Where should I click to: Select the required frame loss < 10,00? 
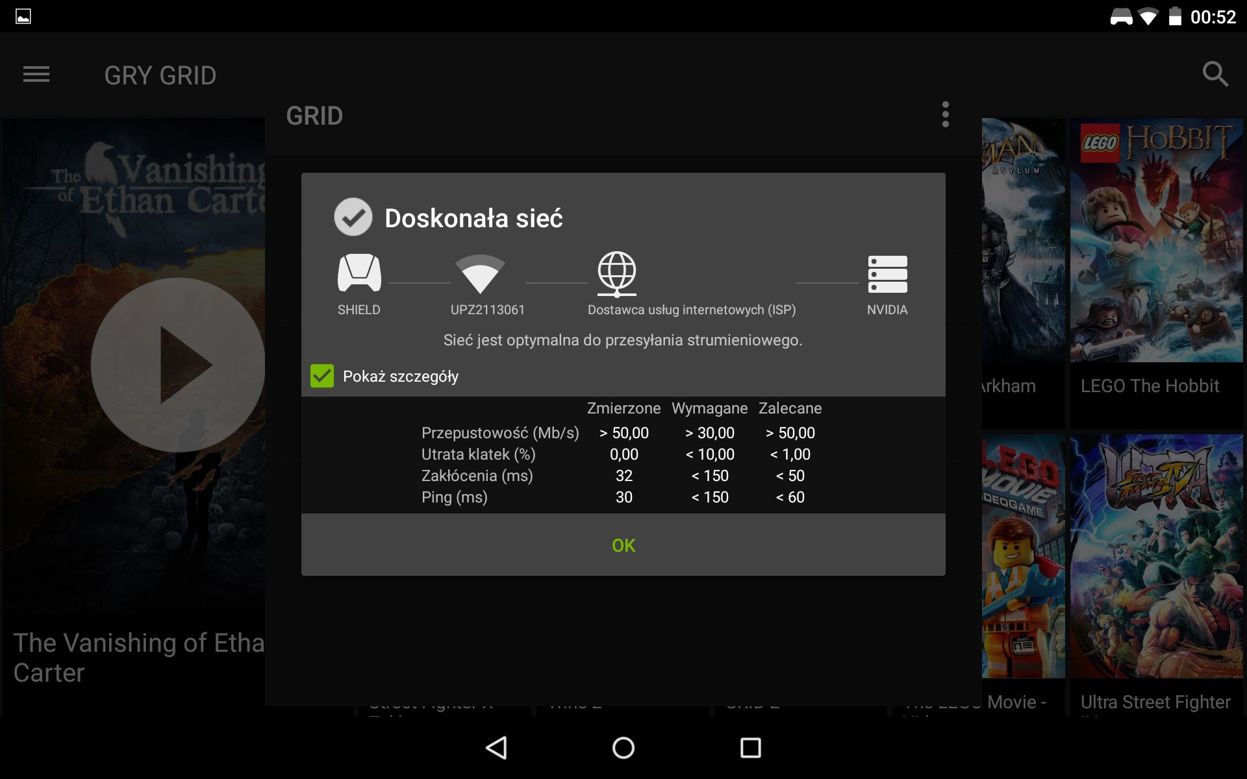point(710,454)
